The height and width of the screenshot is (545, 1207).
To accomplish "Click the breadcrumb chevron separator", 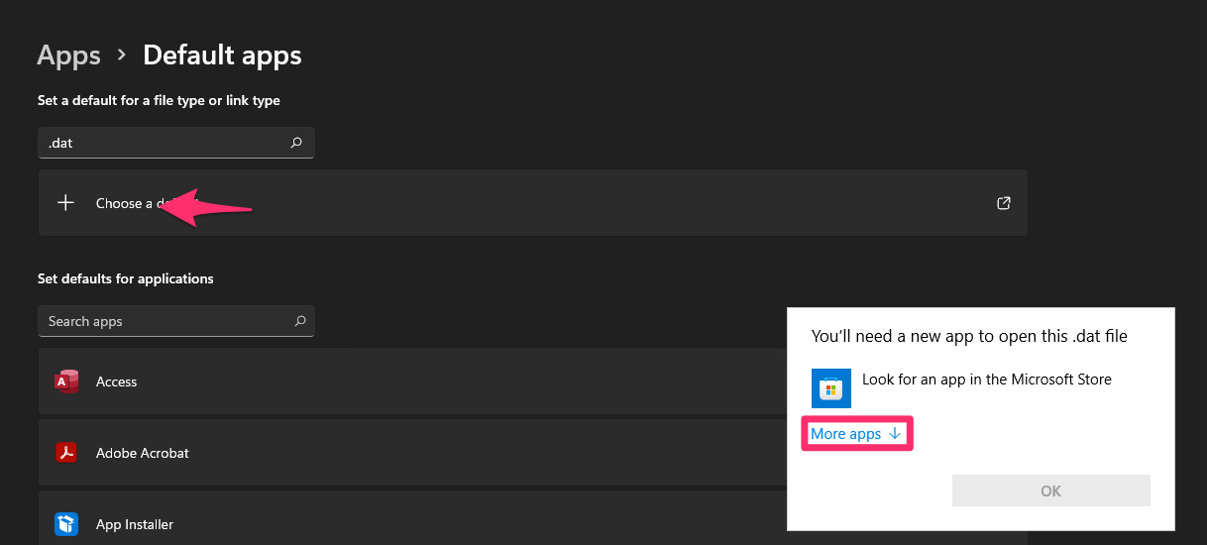I will [122, 55].
